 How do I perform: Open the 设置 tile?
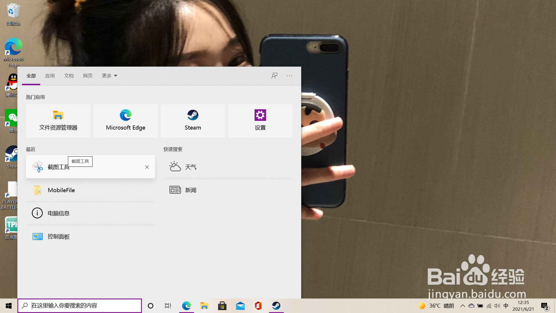click(260, 121)
